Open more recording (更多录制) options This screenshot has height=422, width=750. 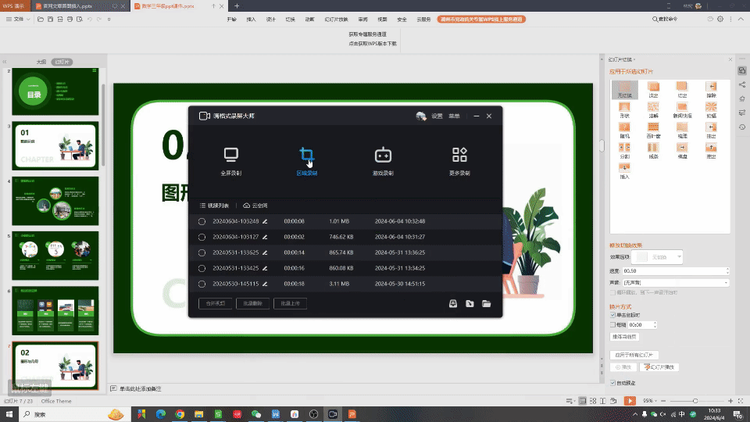tap(459, 161)
